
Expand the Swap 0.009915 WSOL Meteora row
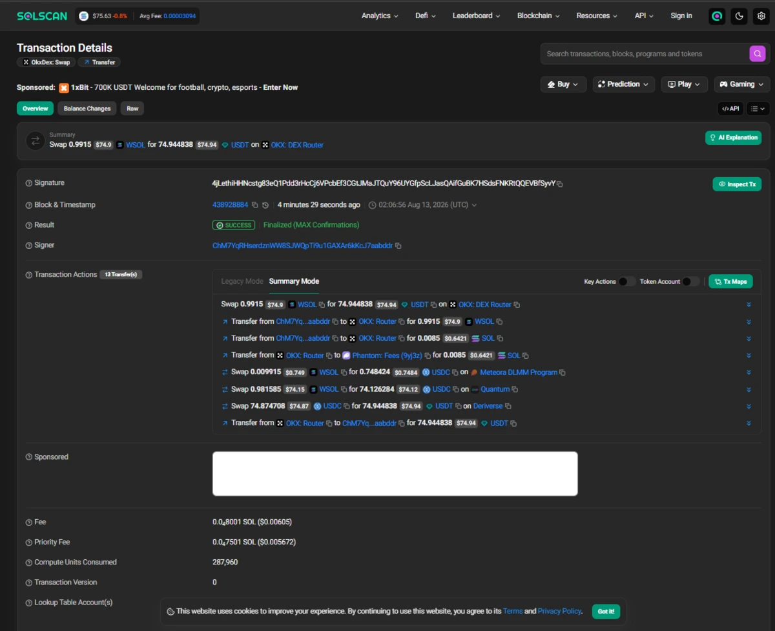coord(749,372)
